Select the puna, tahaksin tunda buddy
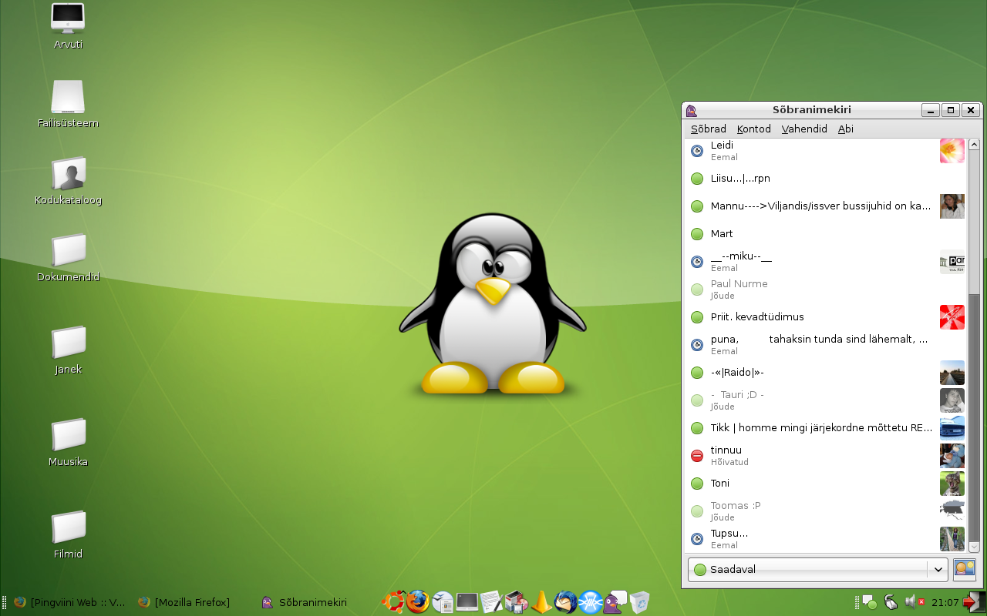 825,345
